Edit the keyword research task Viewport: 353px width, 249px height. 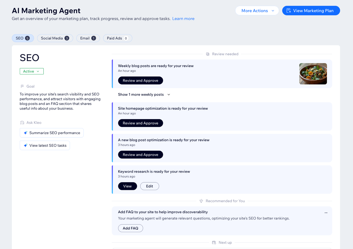point(150,186)
